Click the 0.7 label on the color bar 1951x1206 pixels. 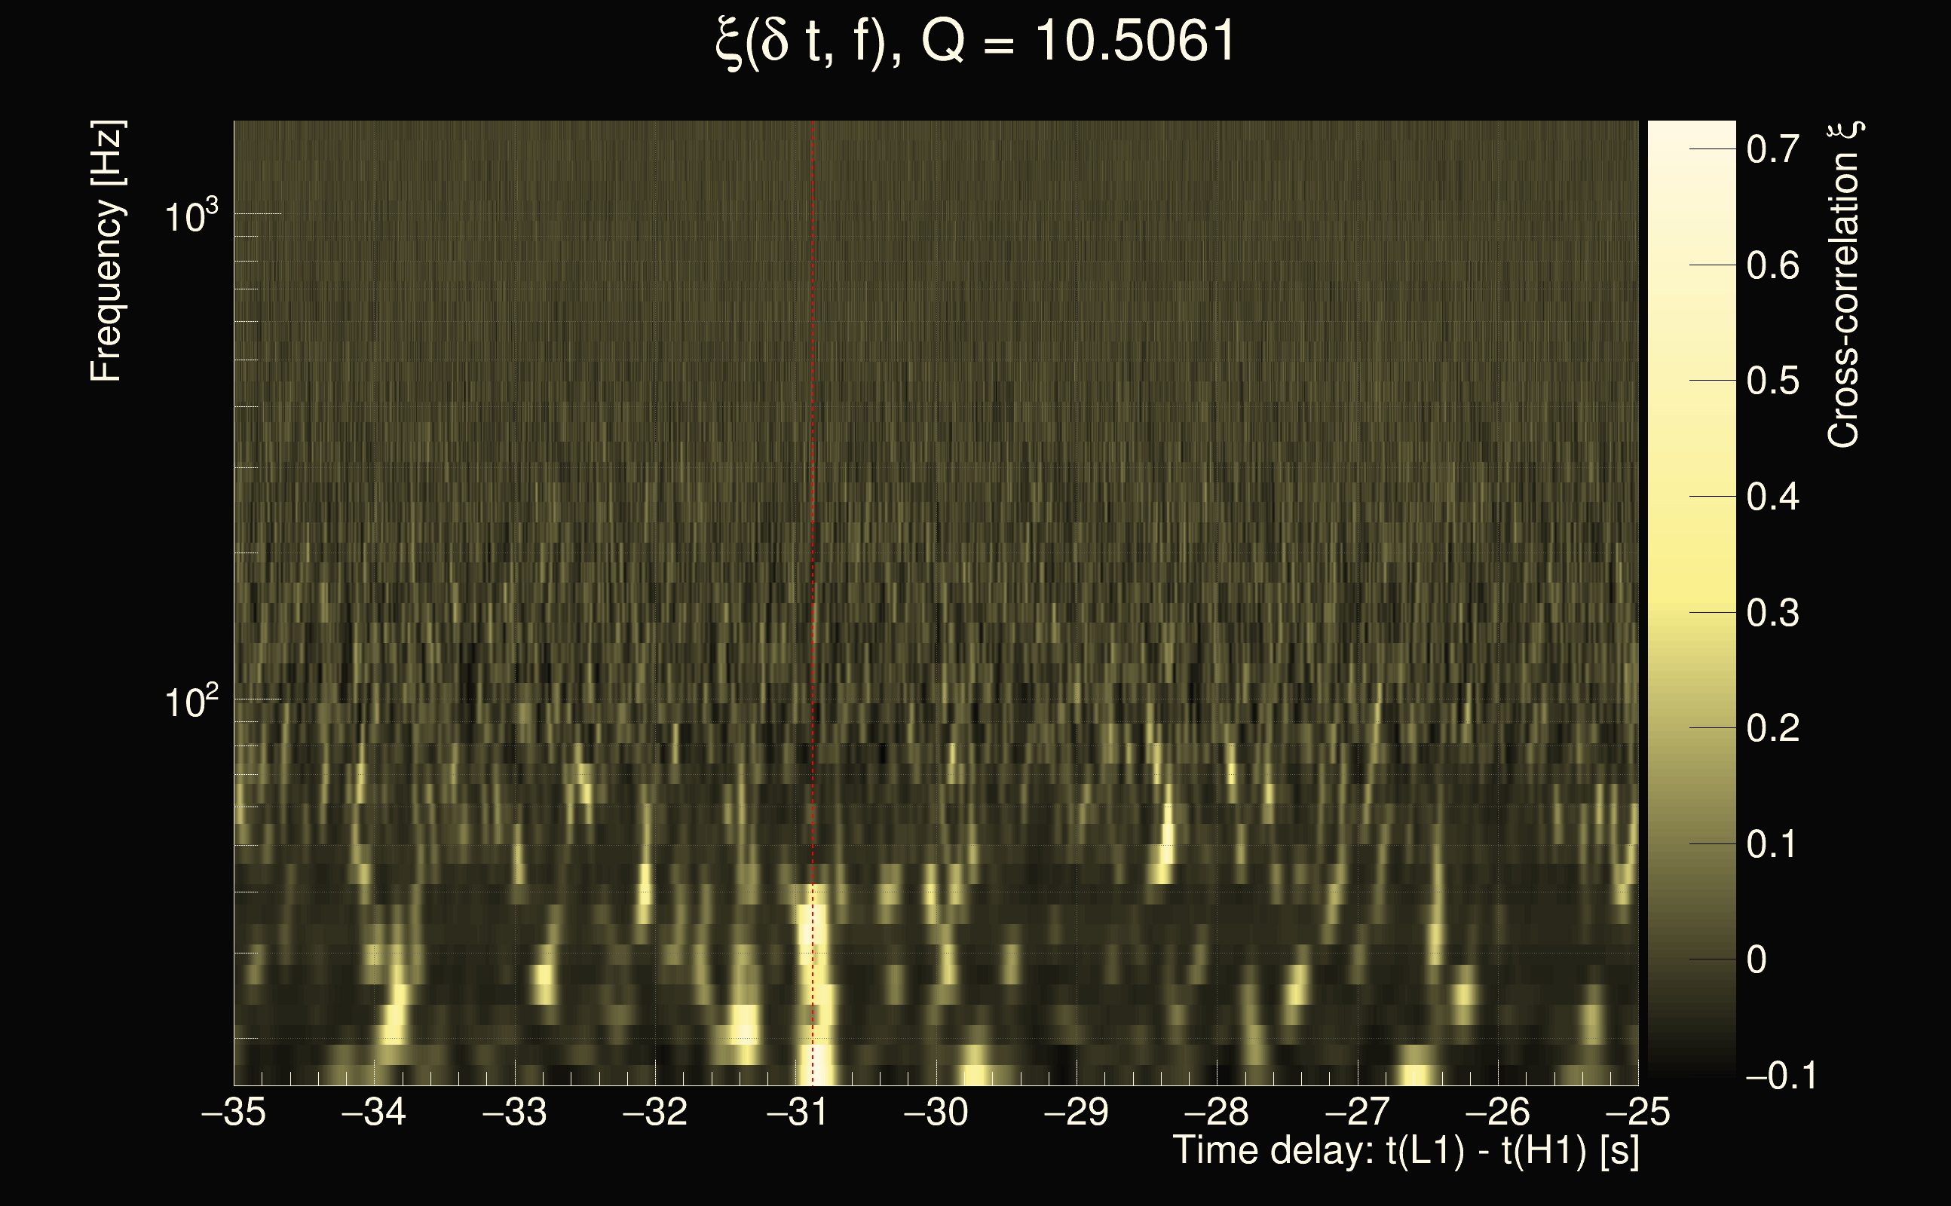(1772, 149)
